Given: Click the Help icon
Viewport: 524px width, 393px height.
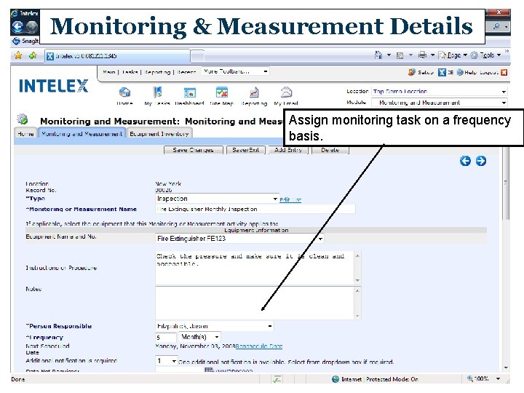Looking at the screenshot, I should [x=460, y=72].
